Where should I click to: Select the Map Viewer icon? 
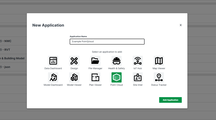[x=159, y=61]
